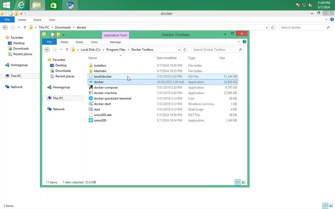Open the installers folder icon

91,66
